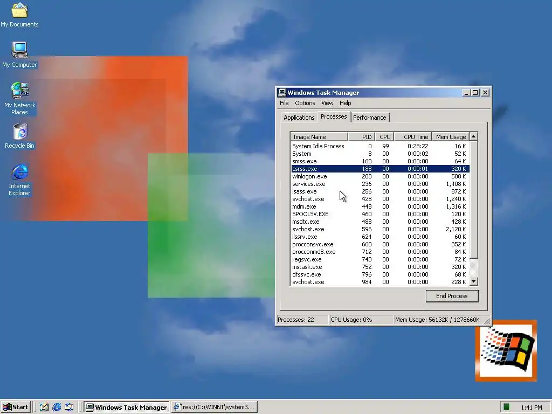
Task: Open the File menu
Action: 284,103
